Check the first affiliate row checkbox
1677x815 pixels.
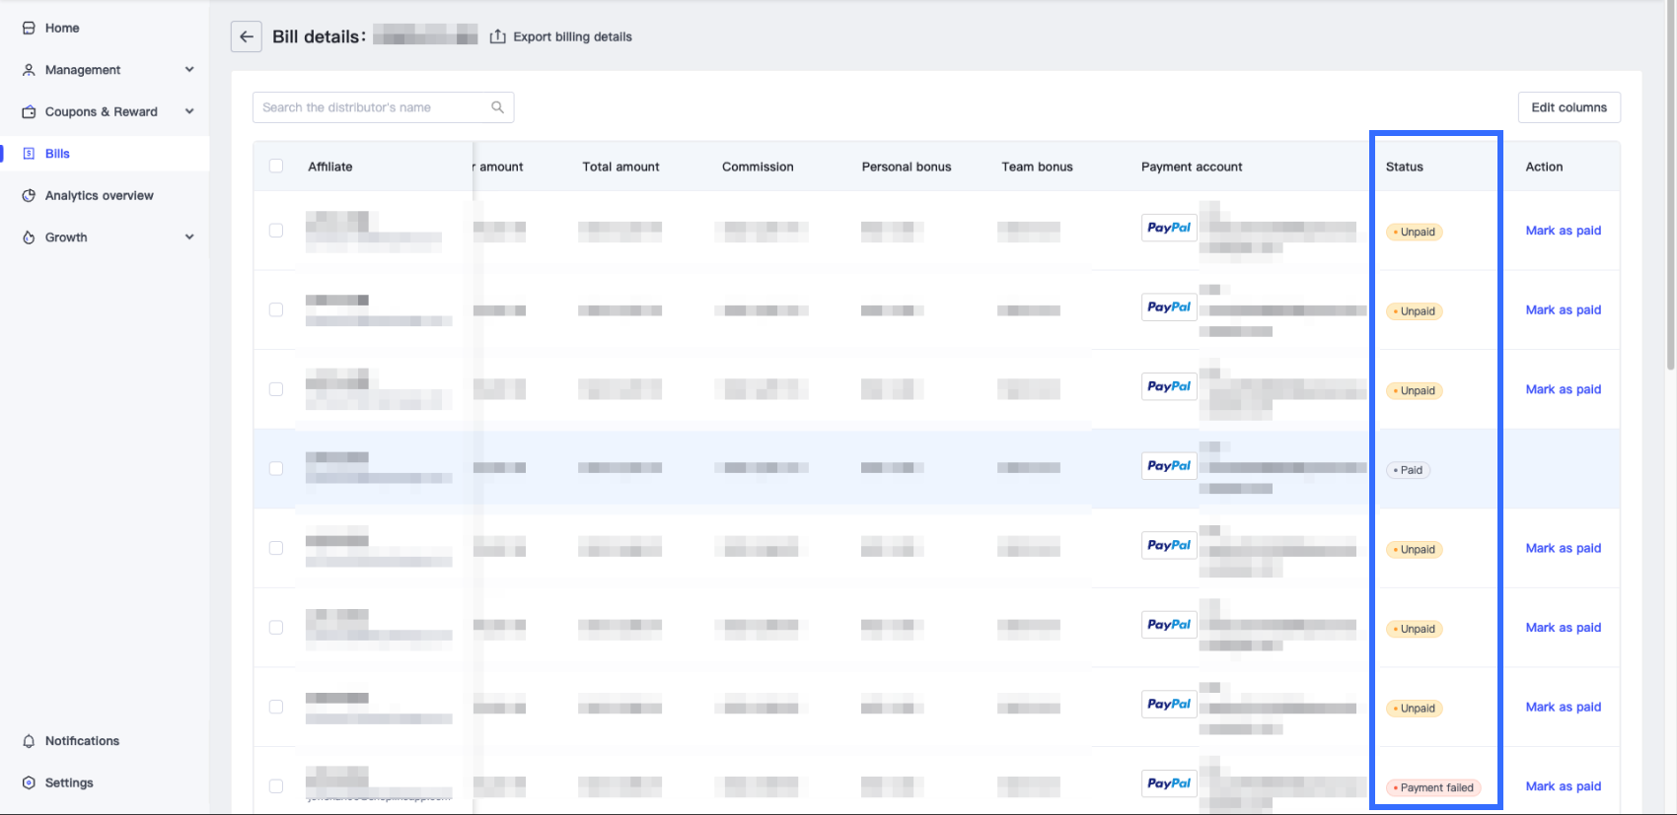276,231
